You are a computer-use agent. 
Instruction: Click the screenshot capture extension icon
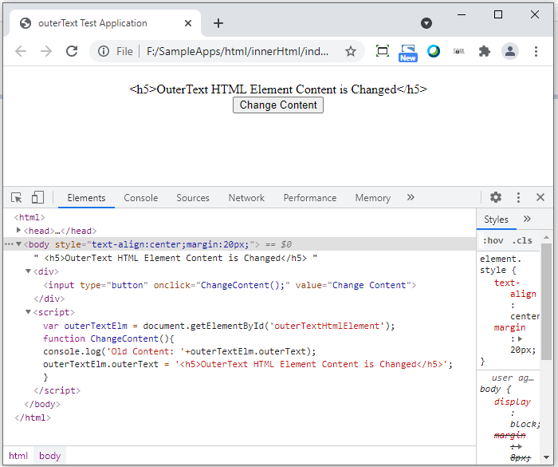coord(383,51)
